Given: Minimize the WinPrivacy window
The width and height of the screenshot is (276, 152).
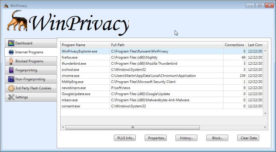Looking at the screenshot, I should 250,6.
